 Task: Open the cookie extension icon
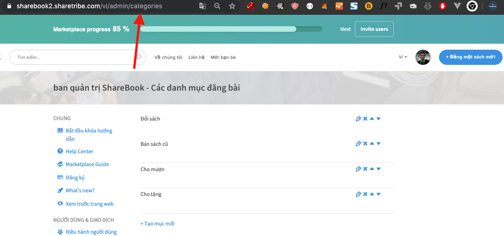[x=265, y=6]
